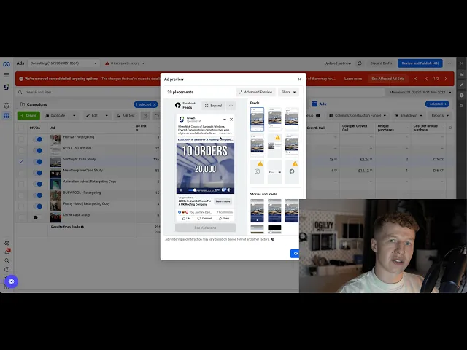Turn on the Derek Case Study ad
The width and height of the screenshot is (467, 350).
coord(37,217)
